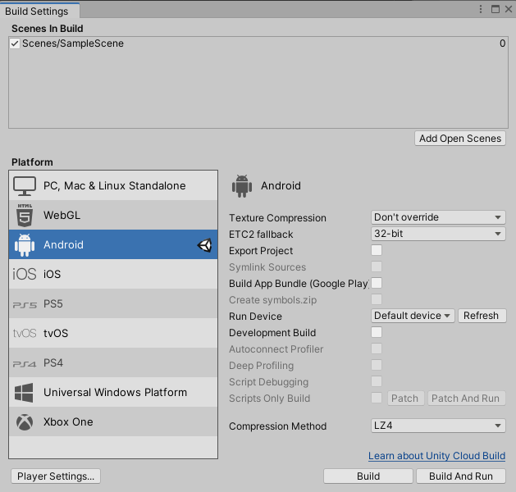Click the large Android icon in settings header
516x492 pixels.
click(242, 186)
